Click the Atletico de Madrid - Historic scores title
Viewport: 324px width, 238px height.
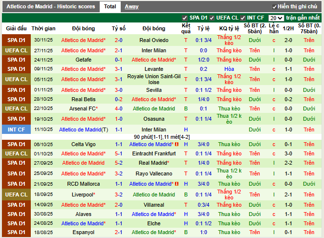click(51, 7)
